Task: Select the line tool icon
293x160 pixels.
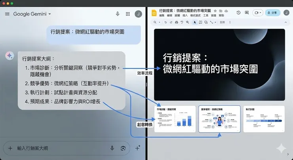Action: (x=211, y=22)
